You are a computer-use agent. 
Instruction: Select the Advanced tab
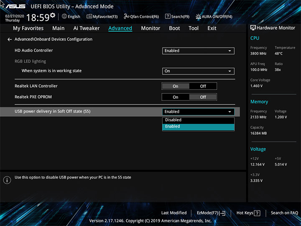[x=120, y=28]
